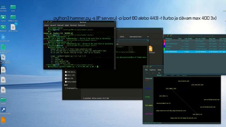Open the Network desktop icon
226x127 pixels.
[x=3, y=28]
